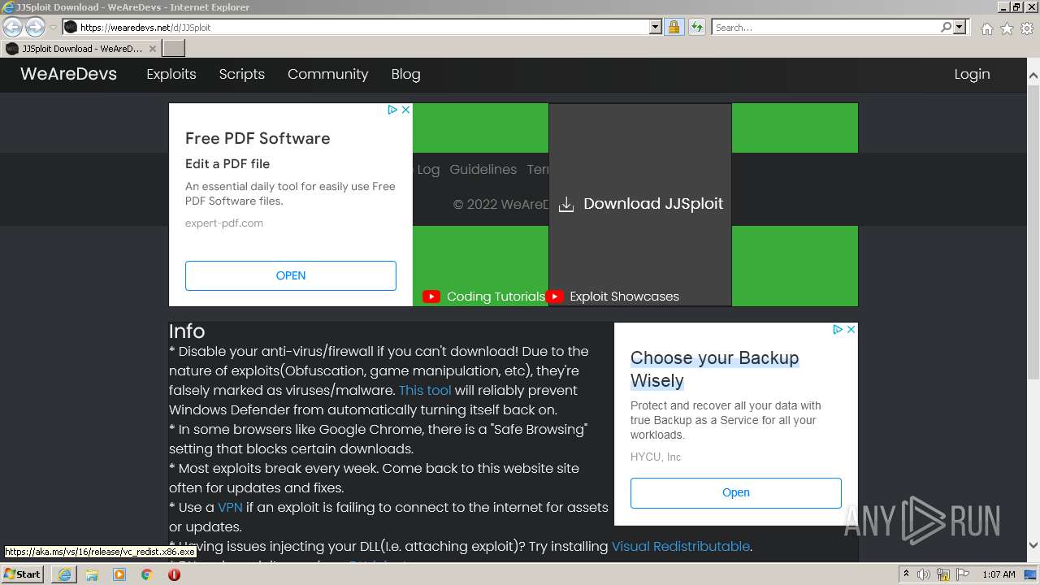Click OPEN on the Free PDF Software ad
The width and height of the screenshot is (1040, 585).
click(291, 275)
